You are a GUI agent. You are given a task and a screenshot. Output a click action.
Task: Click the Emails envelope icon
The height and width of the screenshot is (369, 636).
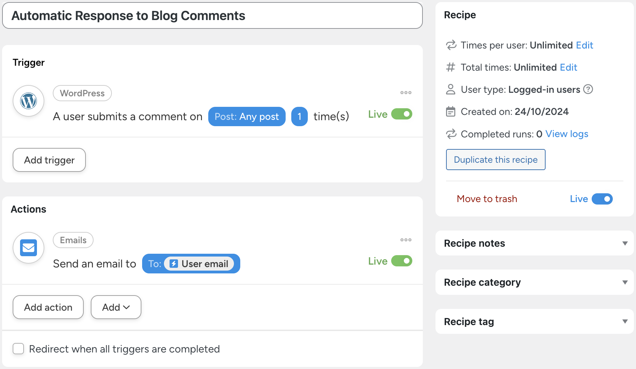click(x=28, y=248)
